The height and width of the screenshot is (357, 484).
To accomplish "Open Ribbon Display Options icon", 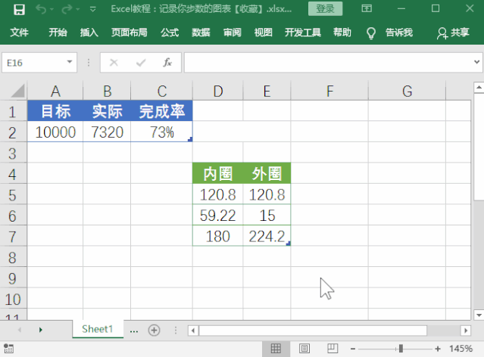I will (367, 8).
